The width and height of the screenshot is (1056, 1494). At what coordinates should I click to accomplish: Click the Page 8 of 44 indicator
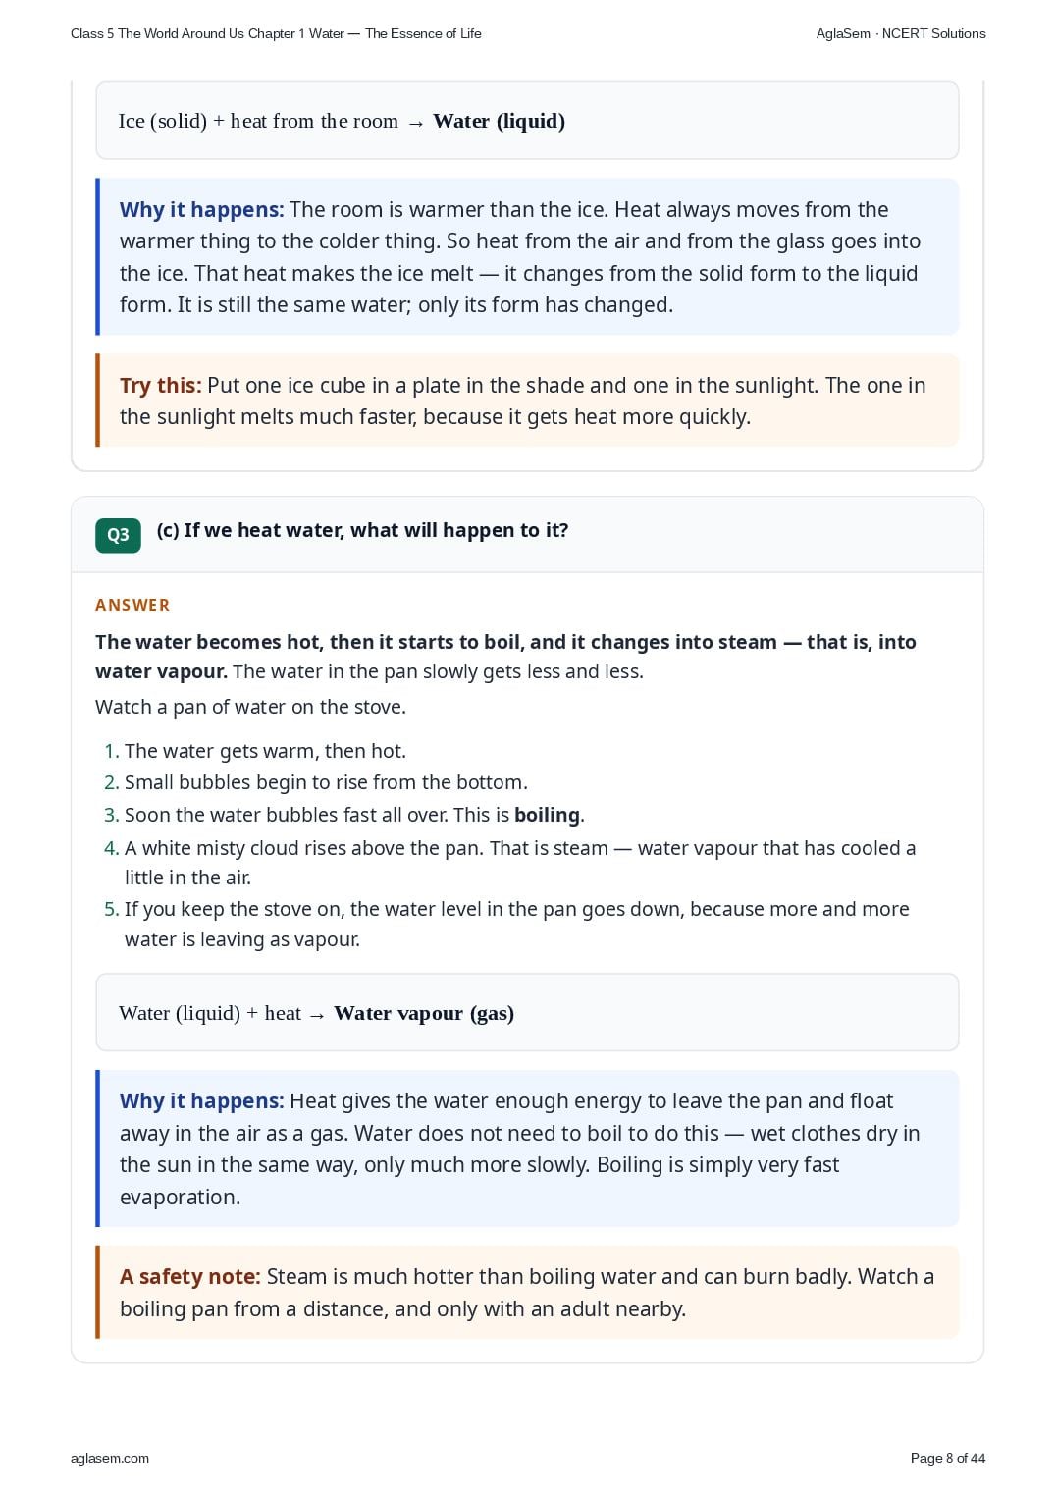[x=948, y=1458]
